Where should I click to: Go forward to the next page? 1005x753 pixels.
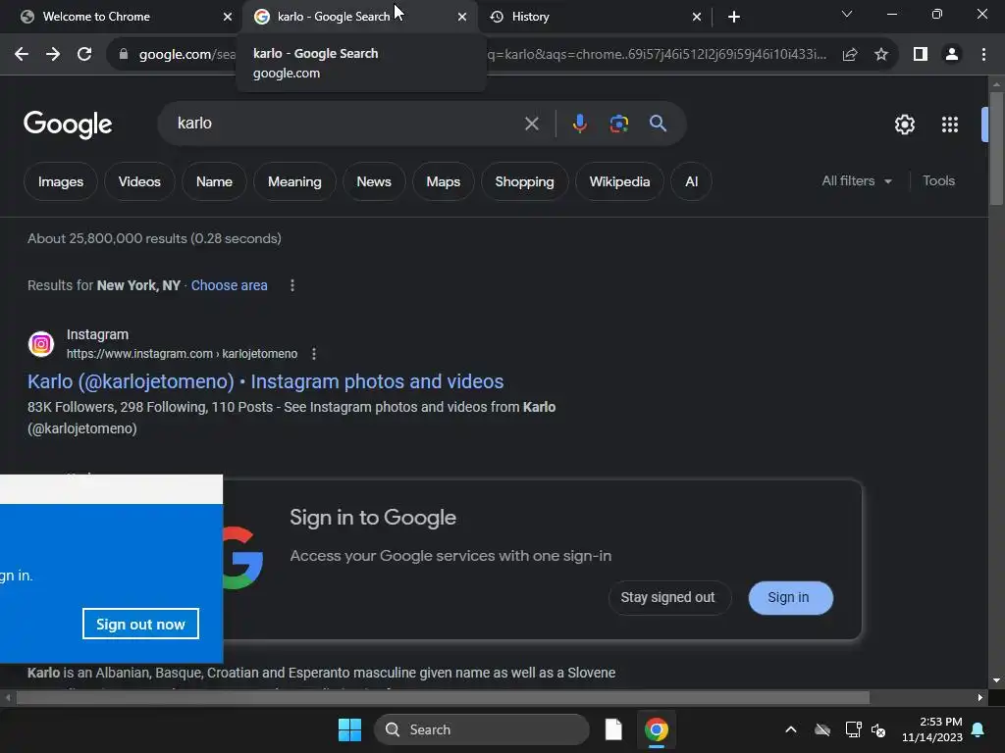[x=53, y=55]
